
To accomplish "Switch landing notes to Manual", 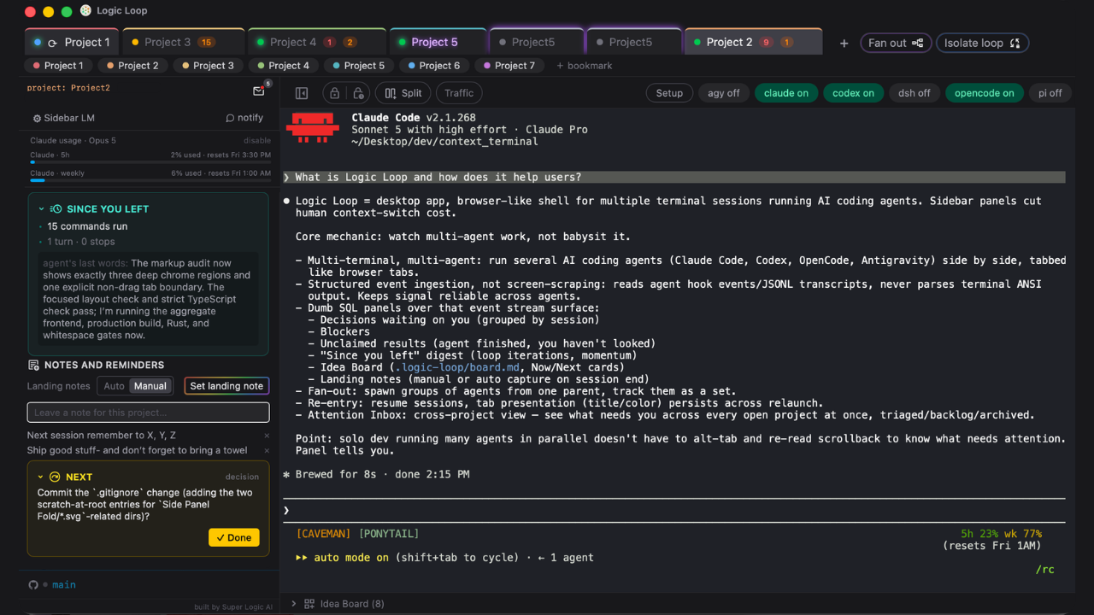I will pos(150,386).
